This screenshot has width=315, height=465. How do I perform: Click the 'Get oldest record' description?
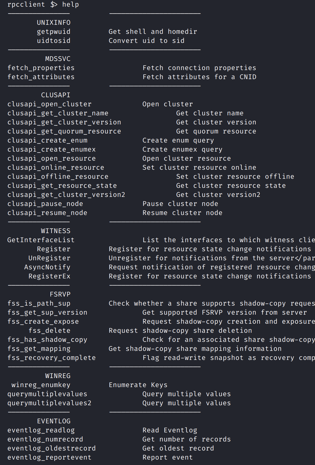click(x=178, y=448)
